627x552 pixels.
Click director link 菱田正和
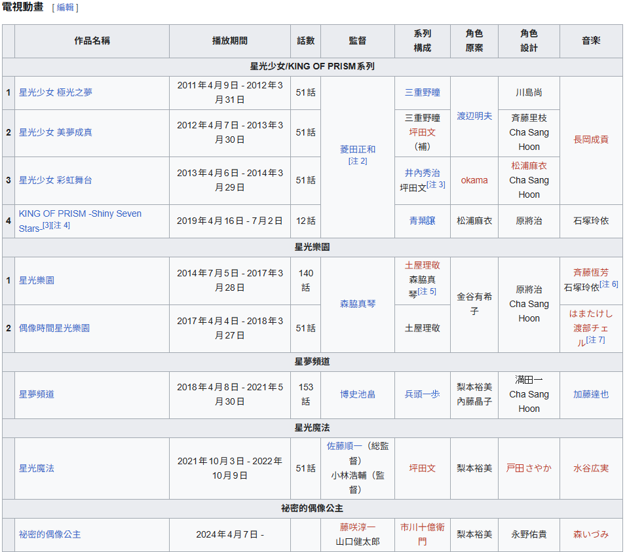pyautogui.click(x=358, y=149)
